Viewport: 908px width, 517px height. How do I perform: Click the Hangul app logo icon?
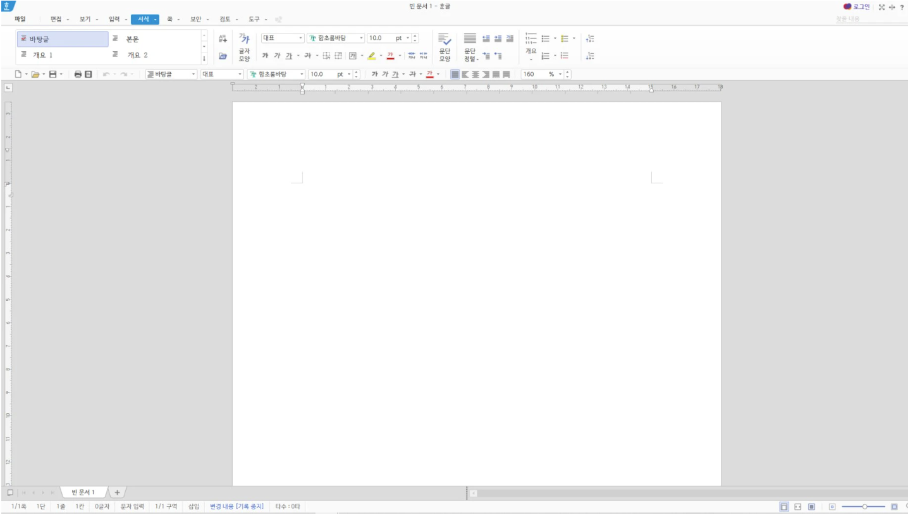7,6
